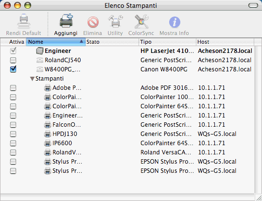Click 'ColorPainter 100...' type cell

pyautogui.click(x=167, y=97)
